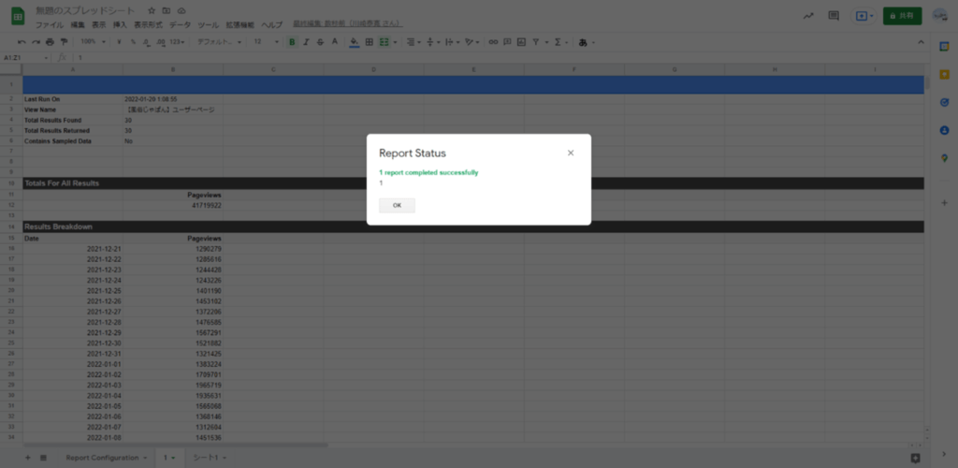This screenshot has height=468, width=958.
Task: Click OK in the Report Status dialog
Action: (x=397, y=206)
